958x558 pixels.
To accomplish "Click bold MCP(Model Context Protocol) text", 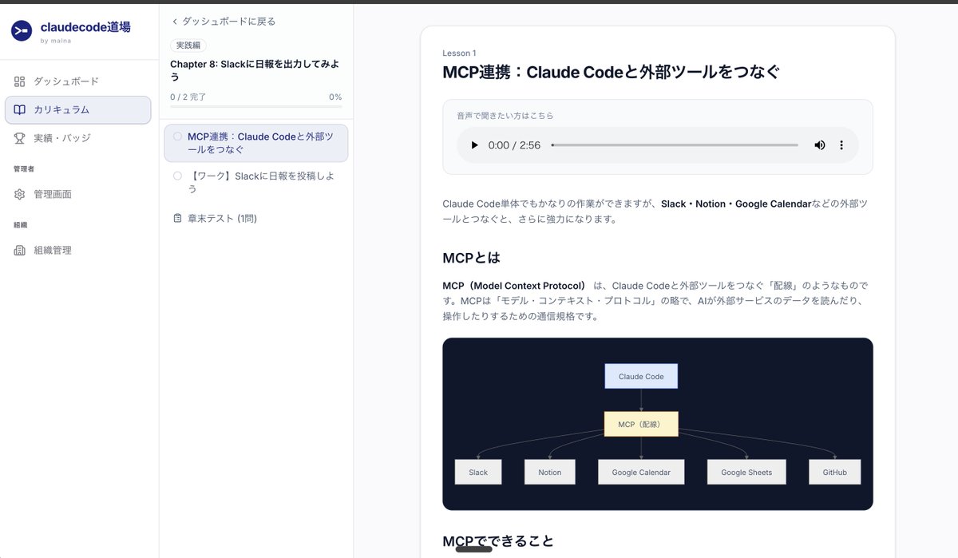I will coord(515,286).
